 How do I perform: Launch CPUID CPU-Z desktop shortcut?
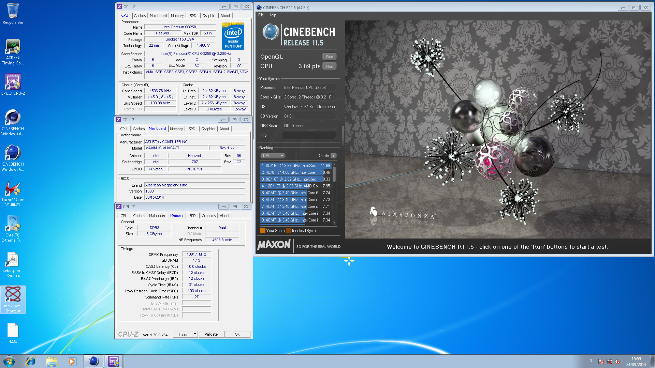coord(13,85)
